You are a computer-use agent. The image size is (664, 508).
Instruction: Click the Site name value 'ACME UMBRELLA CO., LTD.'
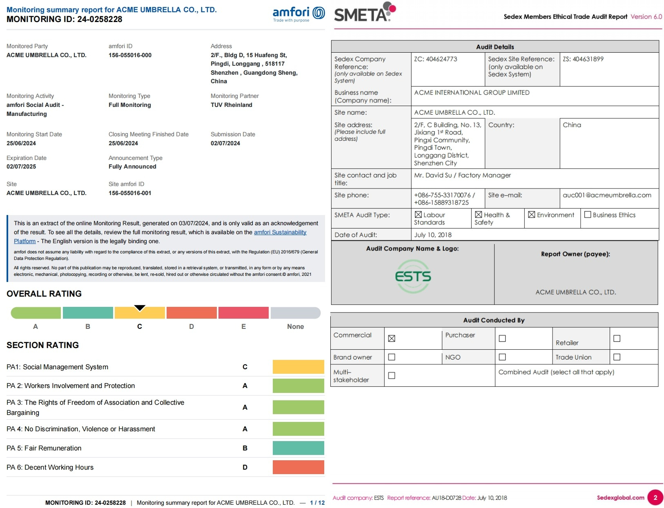click(455, 112)
